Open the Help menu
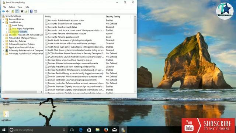Image resolution: width=236 pixels, height=133 pixels. click(x=27, y=7)
